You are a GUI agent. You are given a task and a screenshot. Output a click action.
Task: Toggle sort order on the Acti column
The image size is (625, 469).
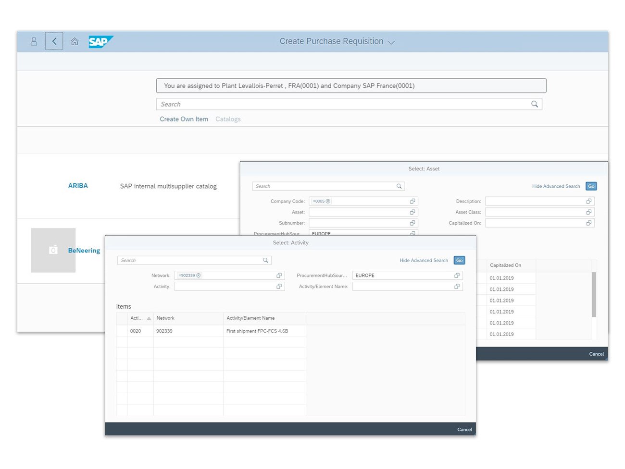(x=139, y=318)
